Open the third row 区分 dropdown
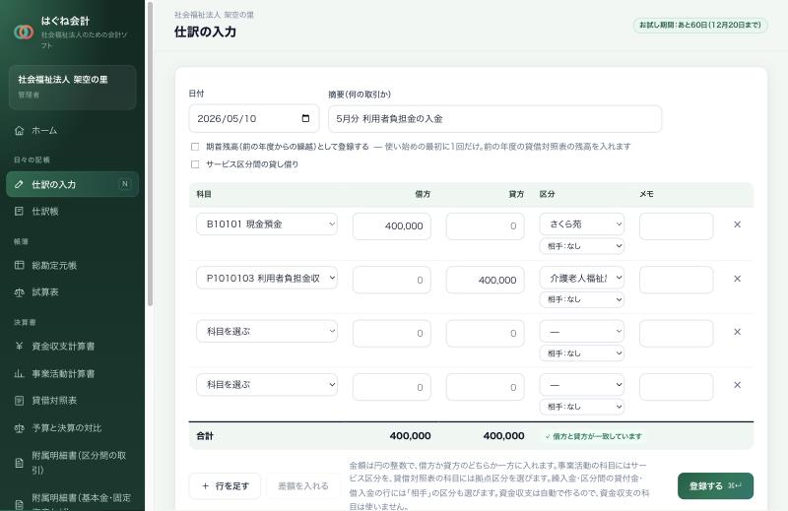 [x=582, y=332]
